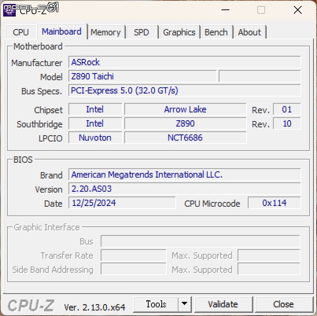
Task: Click the Manufacturer field showing ASRock
Action: (x=185, y=62)
